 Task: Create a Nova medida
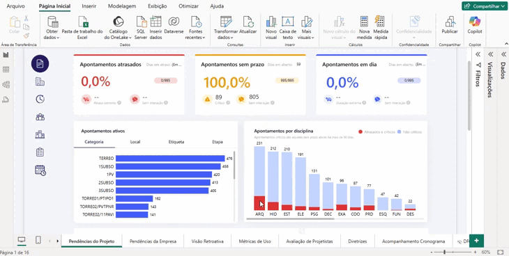coord(364,22)
